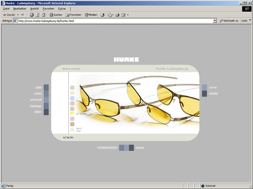Go to the Home page icon
253x189 pixels.
point(43,15)
